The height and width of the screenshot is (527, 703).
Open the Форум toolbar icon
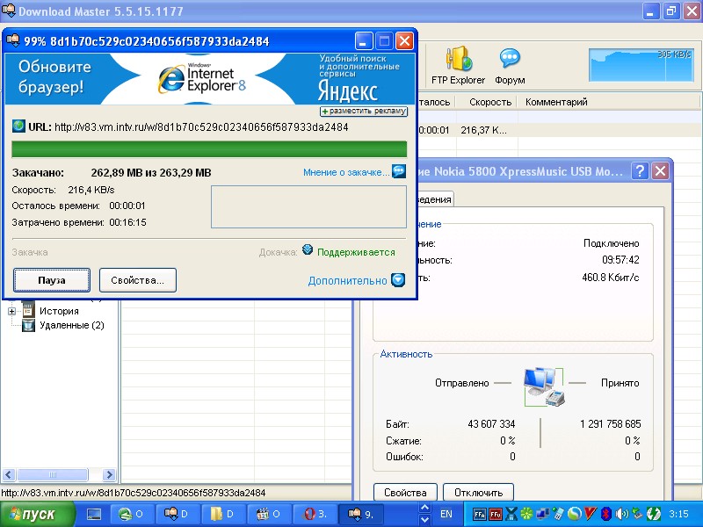[x=510, y=65]
